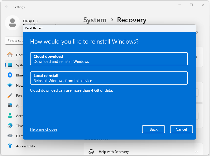Image resolution: width=210 pixels, height=156 pixels.
Task: Click Daisy Liu's profile avatar
Action: (x=12, y=23)
